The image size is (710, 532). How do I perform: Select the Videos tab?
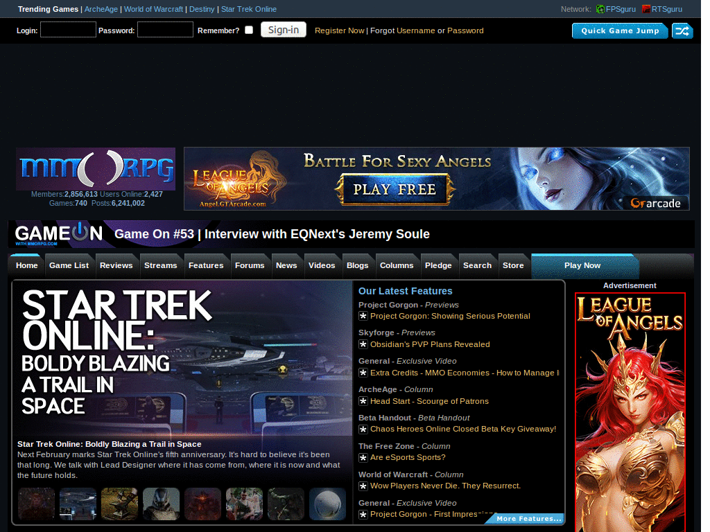point(322,265)
